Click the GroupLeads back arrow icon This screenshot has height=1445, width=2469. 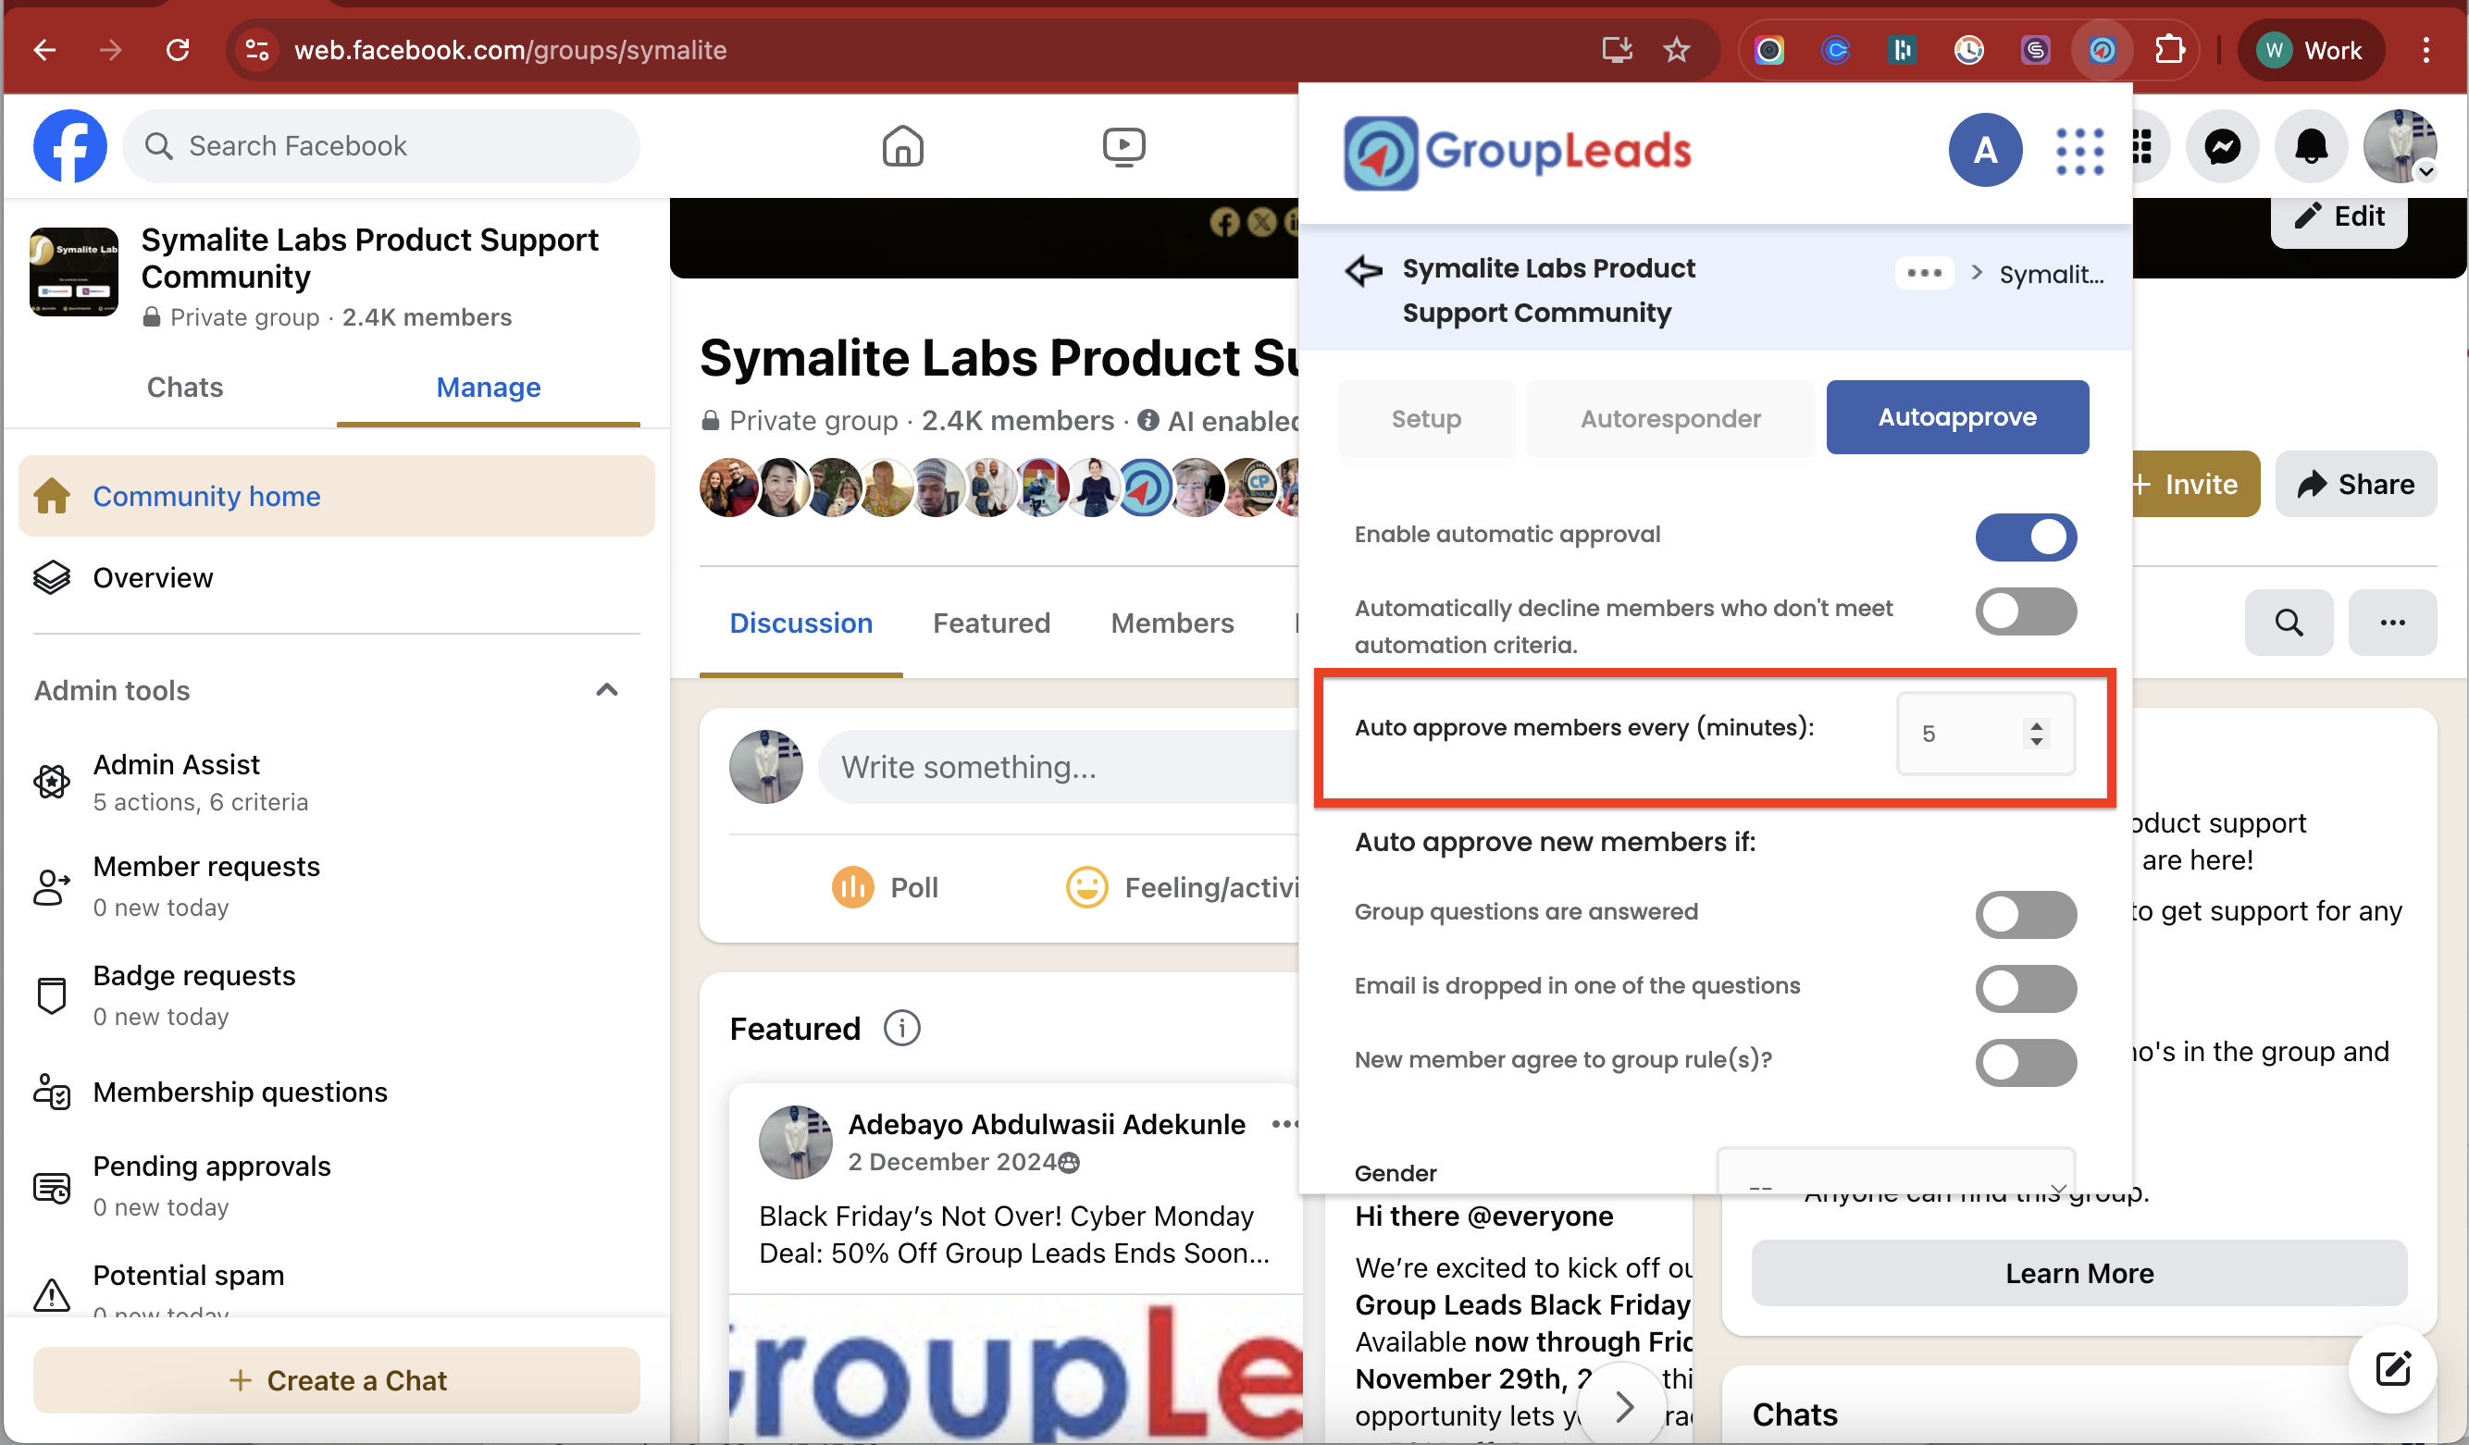coord(1363,270)
